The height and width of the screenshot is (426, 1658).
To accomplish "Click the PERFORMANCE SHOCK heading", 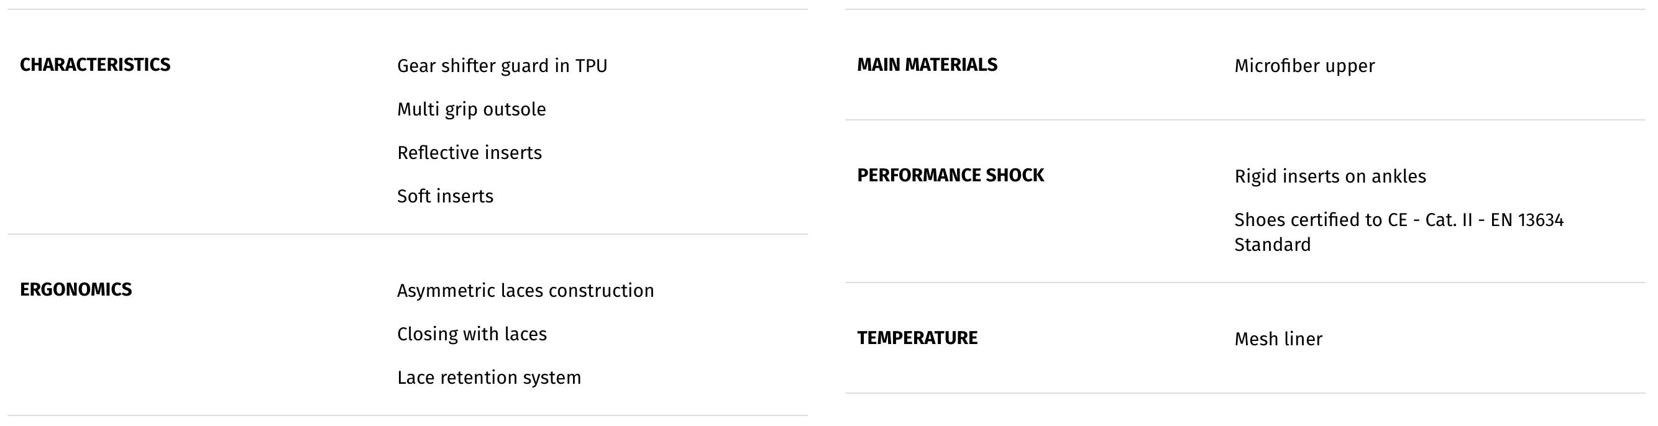I will pyautogui.click(x=950, y=176).
